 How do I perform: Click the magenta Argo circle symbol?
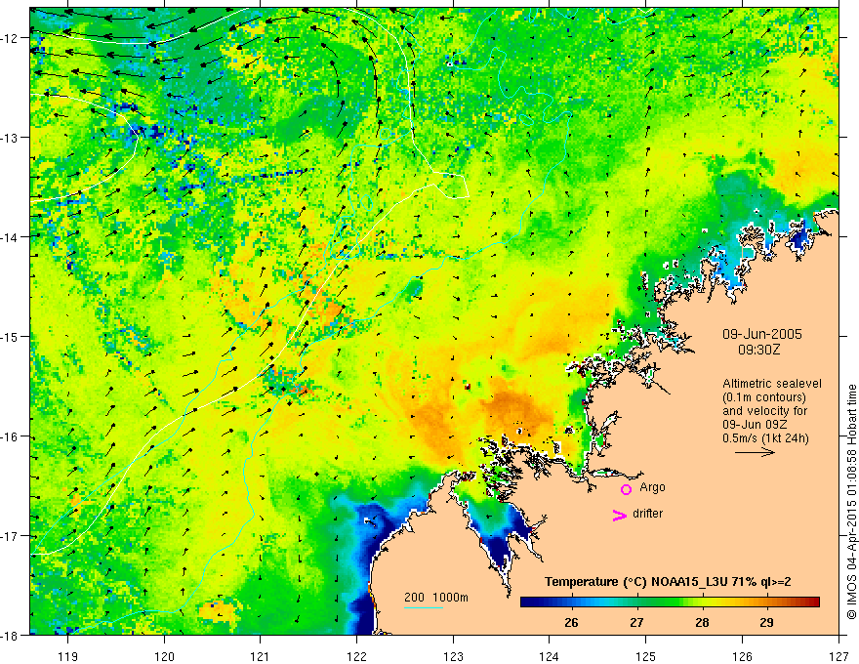pos(626,489)
